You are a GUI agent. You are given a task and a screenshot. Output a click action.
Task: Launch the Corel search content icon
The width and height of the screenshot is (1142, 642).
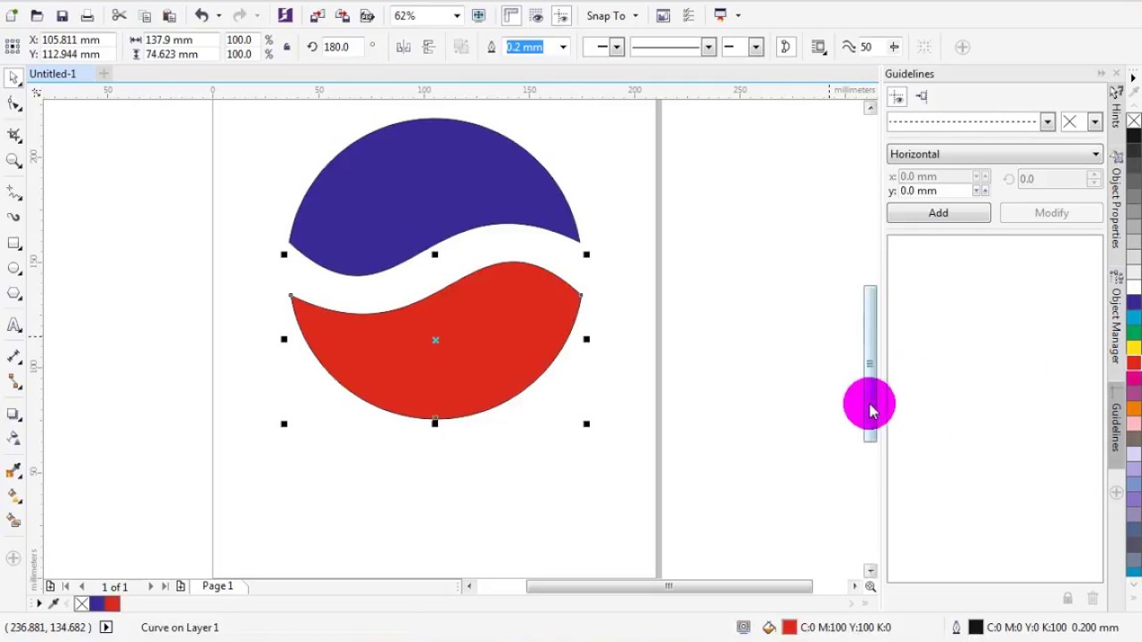pos(285,16)
